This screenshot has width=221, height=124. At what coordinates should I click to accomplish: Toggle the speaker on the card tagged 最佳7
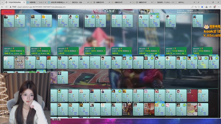pyautogui.click(x=163, y=105)
